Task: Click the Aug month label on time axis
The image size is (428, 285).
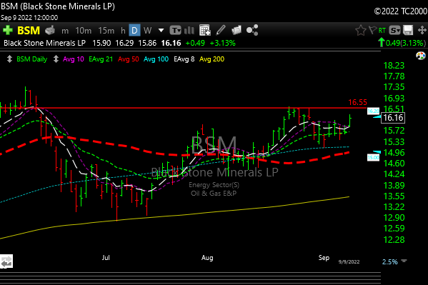Action: point(207,258)
